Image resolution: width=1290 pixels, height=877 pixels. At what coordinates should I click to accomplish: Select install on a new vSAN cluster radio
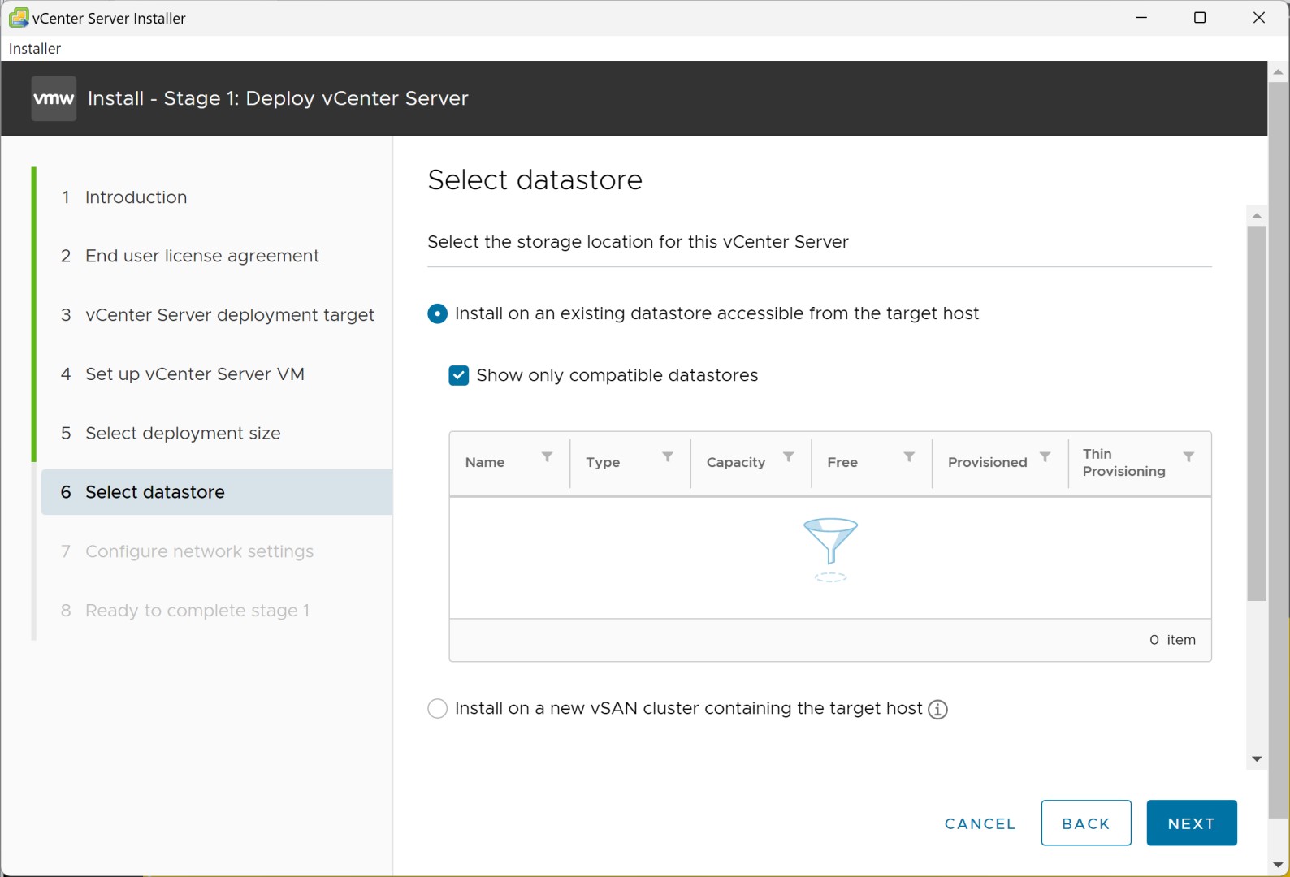tap(437, 709)
